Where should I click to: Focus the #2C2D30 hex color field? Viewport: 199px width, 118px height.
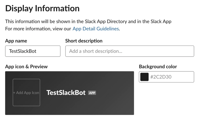pyautogui.click(x=166, y=77)
